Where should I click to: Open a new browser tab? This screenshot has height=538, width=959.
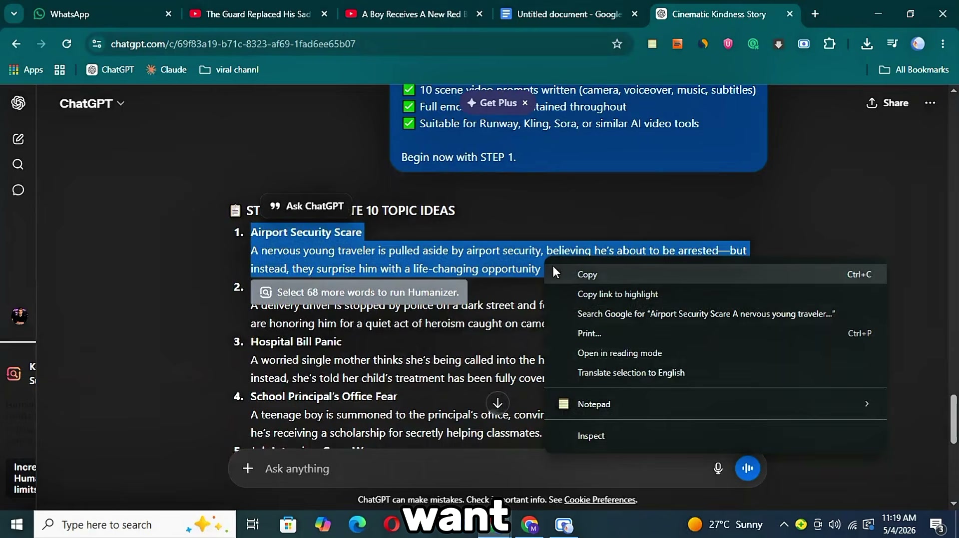pos(815,14)
